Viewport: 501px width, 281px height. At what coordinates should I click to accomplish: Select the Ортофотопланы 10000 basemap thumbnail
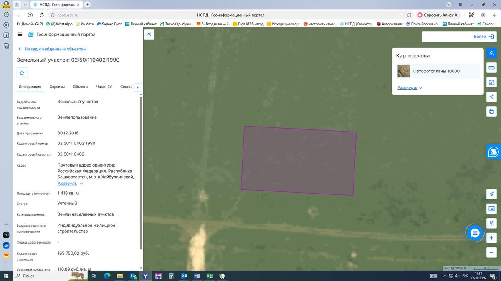(404, 71)
